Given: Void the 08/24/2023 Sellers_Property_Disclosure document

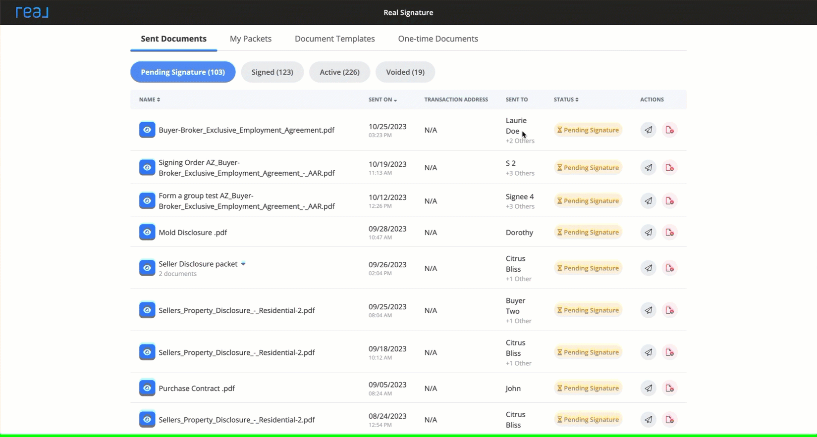Looking at the screenshot, I should pos(670,420).
